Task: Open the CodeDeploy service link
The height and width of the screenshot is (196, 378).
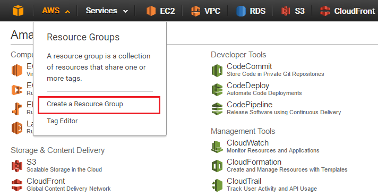Action: pyautogui.click(x=248, y=86)
